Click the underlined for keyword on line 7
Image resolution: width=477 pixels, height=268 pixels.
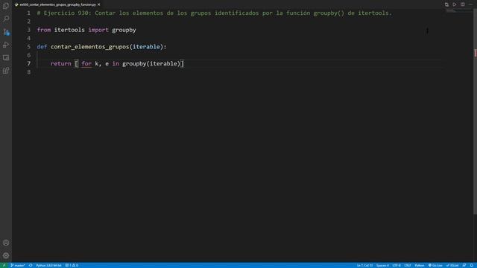86,64
